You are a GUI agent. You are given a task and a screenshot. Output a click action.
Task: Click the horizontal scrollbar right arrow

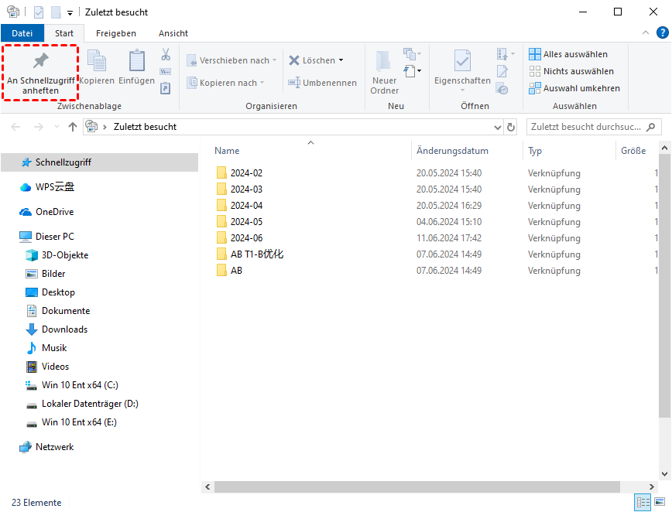coord(651,486)
